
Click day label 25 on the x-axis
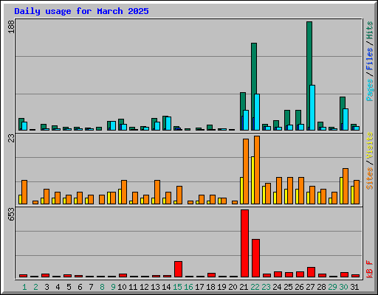[x=288, y=287]
